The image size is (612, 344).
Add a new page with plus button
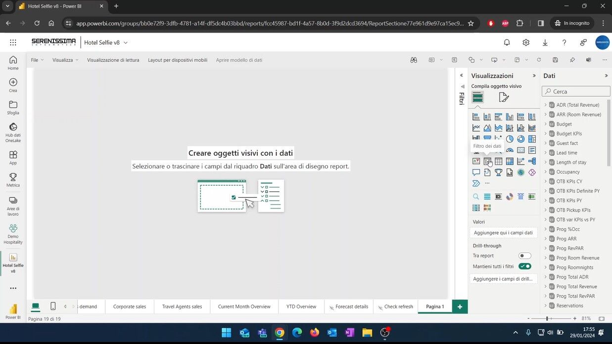click(460, 307)
